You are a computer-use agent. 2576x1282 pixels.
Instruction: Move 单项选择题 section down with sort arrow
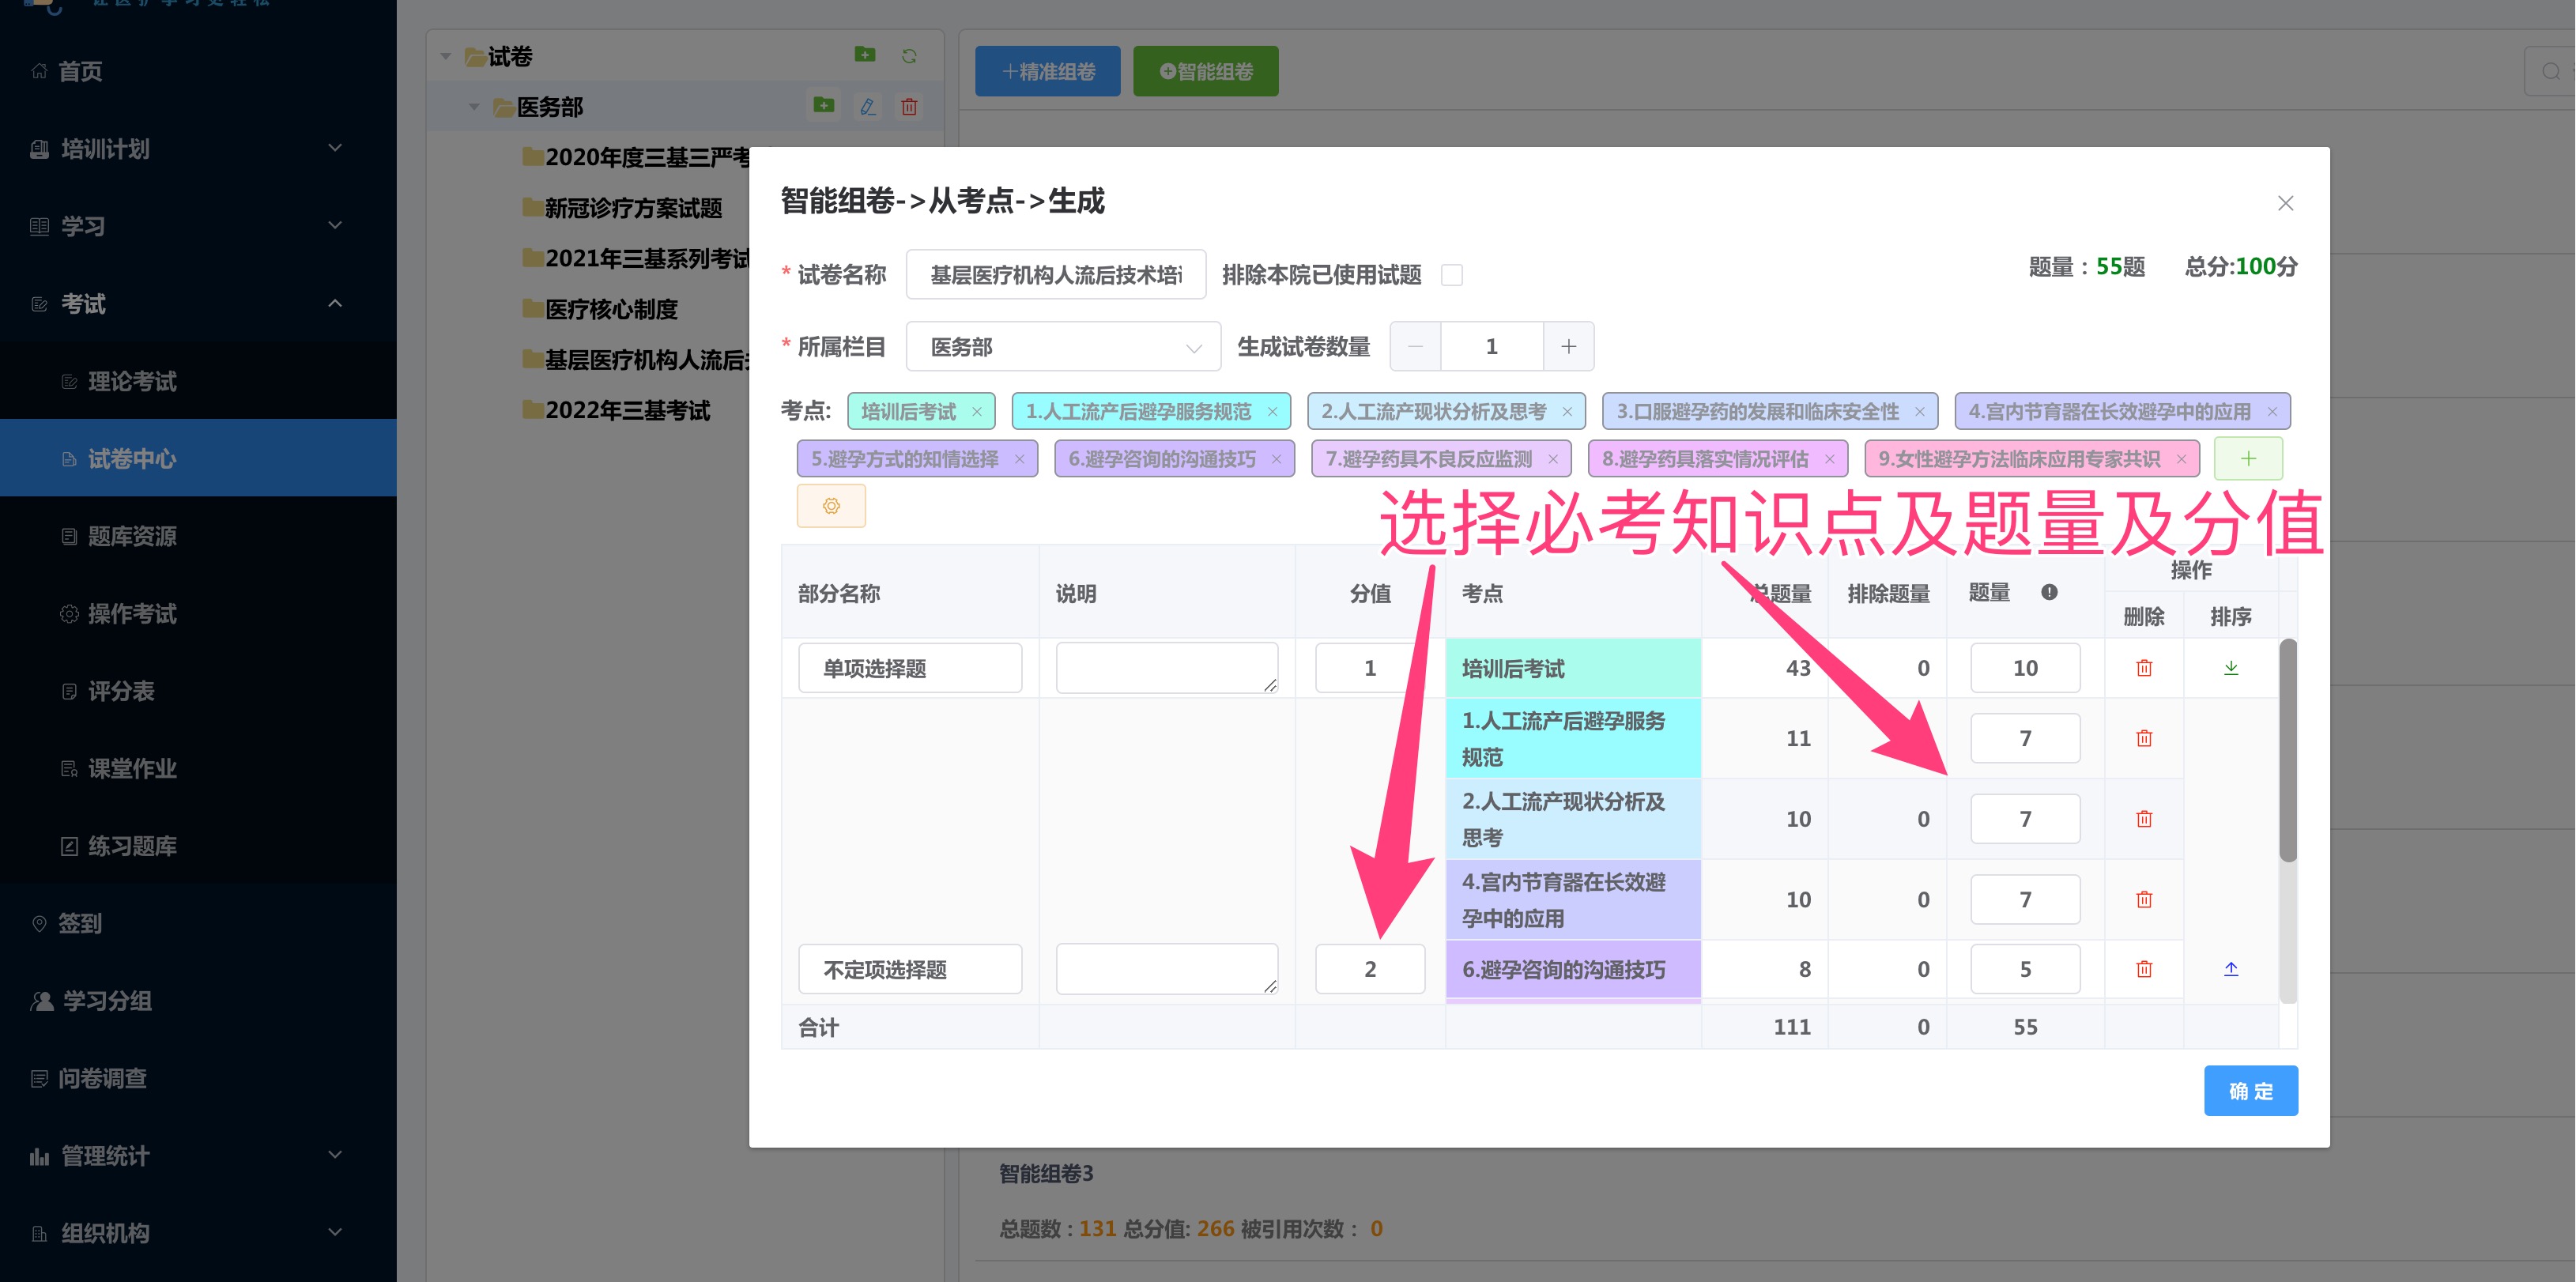2230,668
